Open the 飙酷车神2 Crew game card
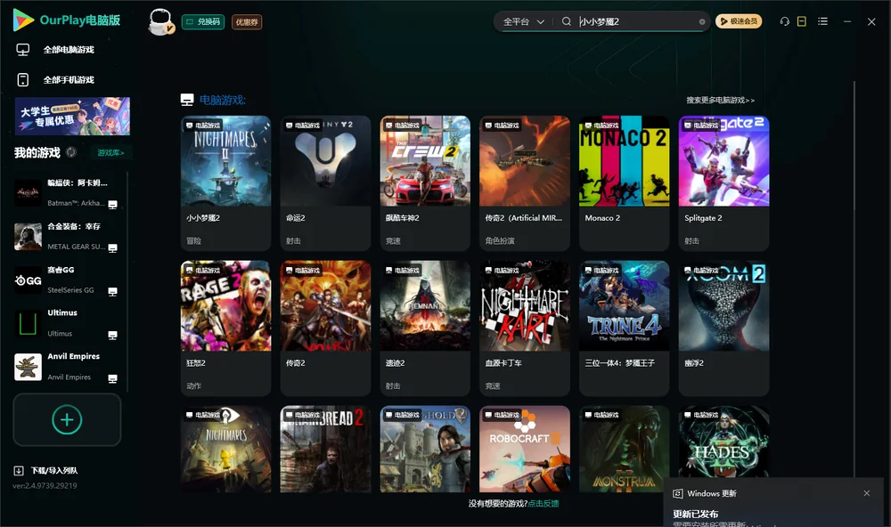Image resolution: width=891 pixels, height=527 pixels. (425, 182)
